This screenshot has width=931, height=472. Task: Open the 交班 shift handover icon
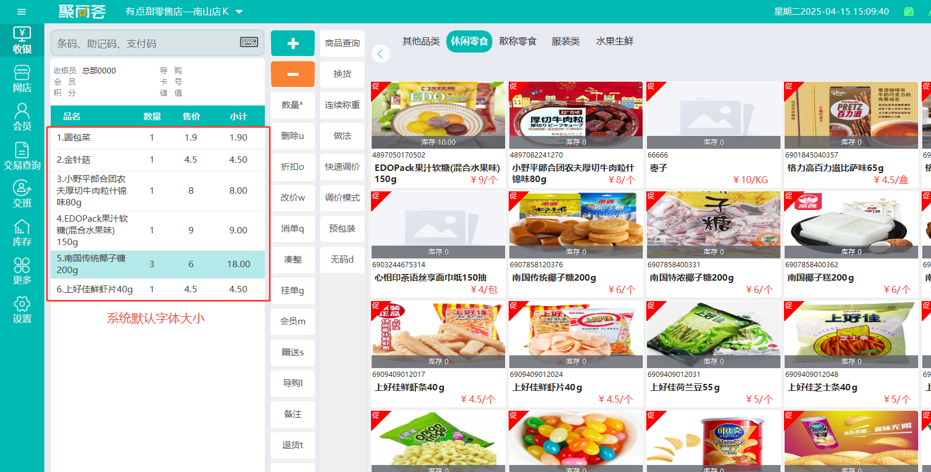point(22,194)
